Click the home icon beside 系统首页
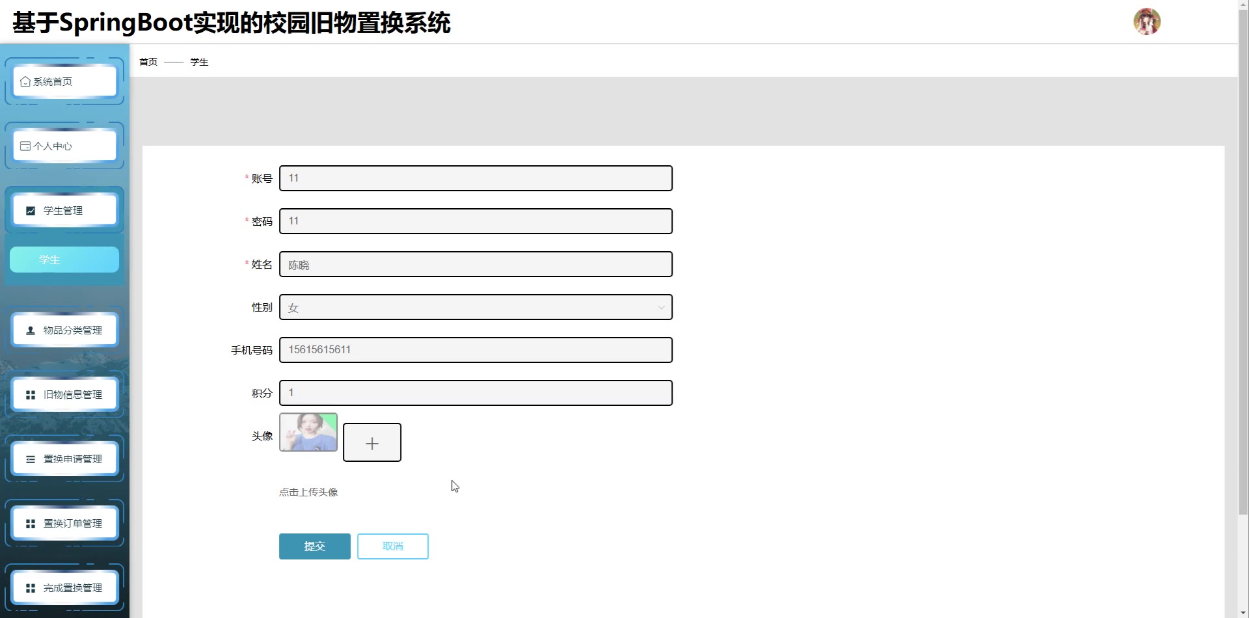The width and height of the screenshot is (1249, 618). pos(25,82)
